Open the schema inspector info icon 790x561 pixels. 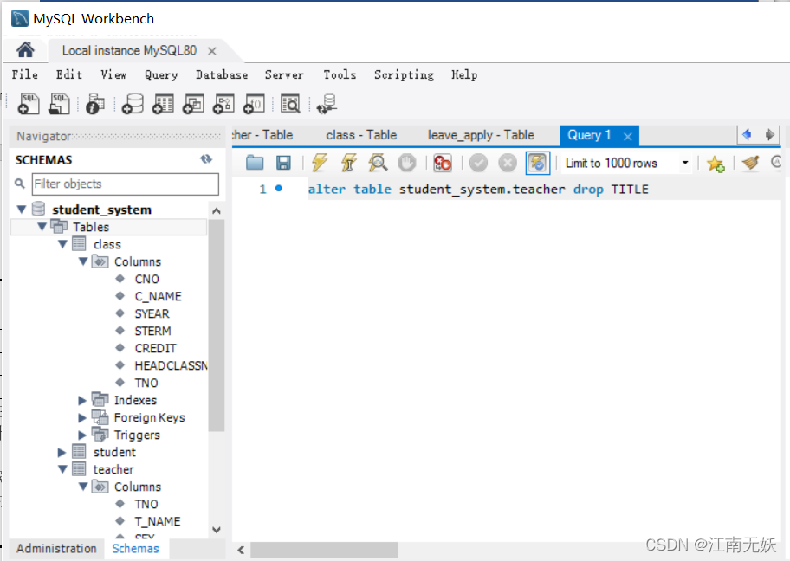[94, 104]
